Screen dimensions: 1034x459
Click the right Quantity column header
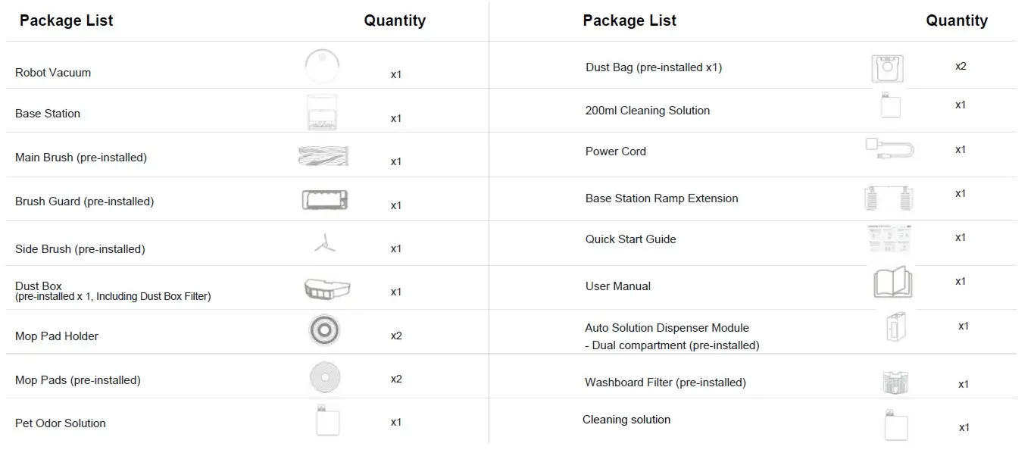956,20
